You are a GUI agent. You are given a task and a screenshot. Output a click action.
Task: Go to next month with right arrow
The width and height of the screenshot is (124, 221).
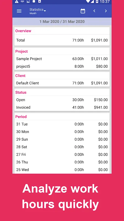[x=106, y=11]
